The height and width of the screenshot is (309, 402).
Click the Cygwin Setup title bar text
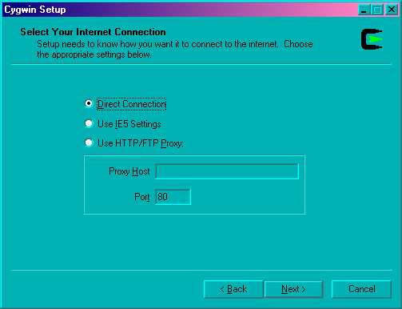(x=35, y=10)
